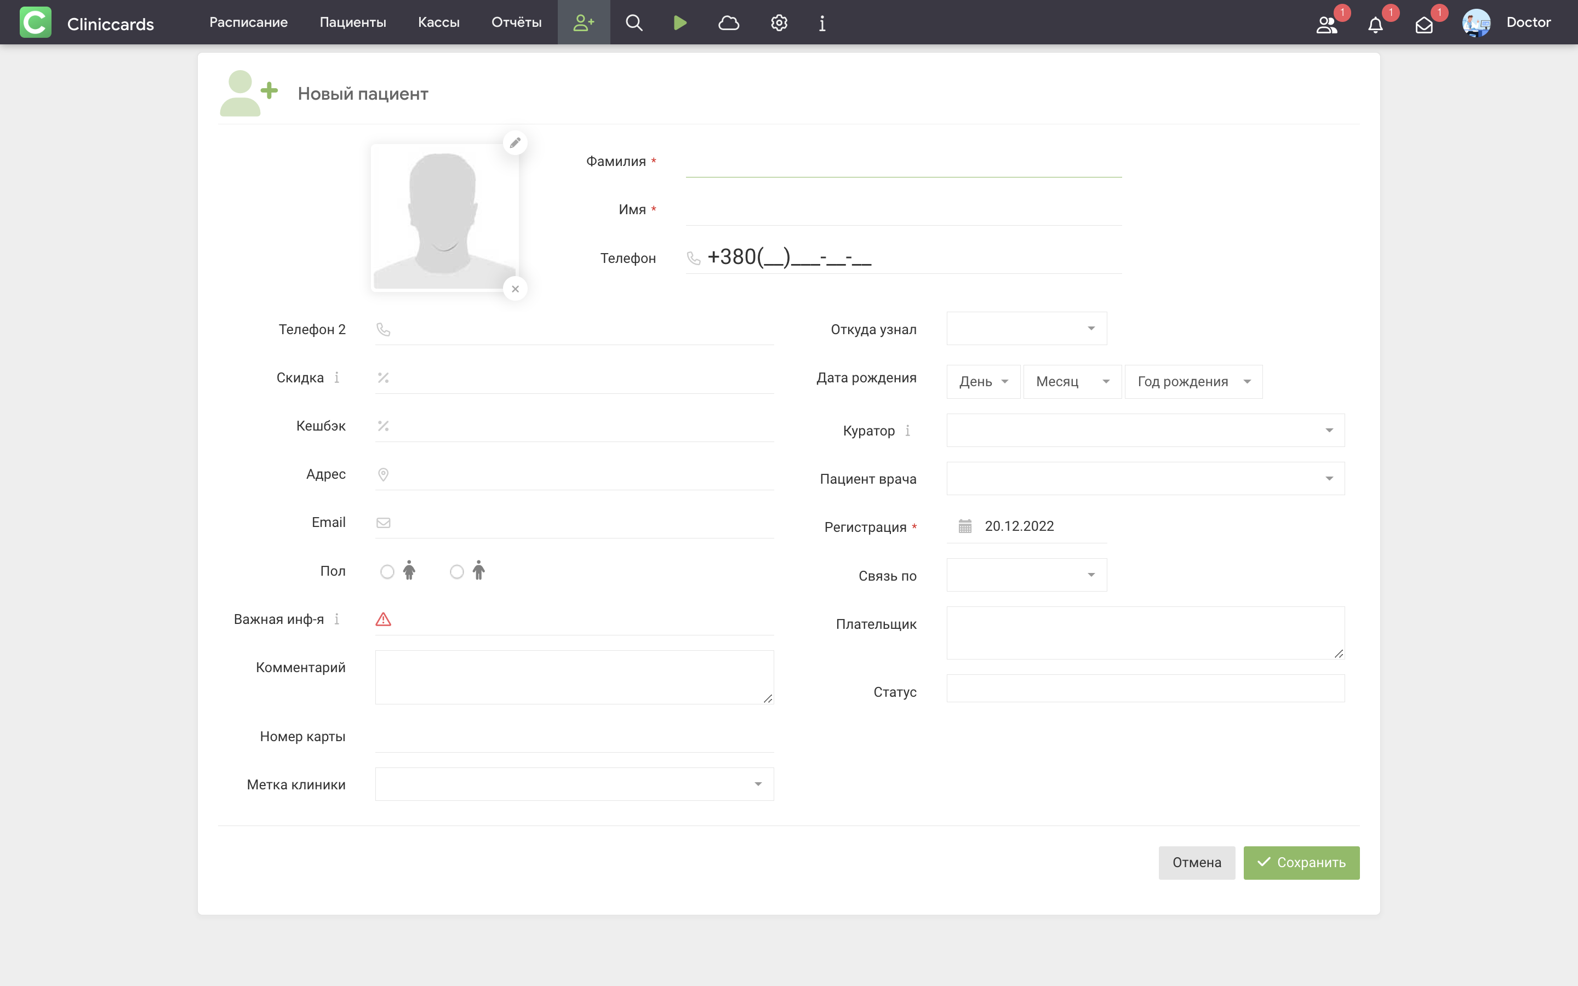Viewport: 1578px width, 986px height.
Task: Go to Расписание menu
Action: click(248, 23)
